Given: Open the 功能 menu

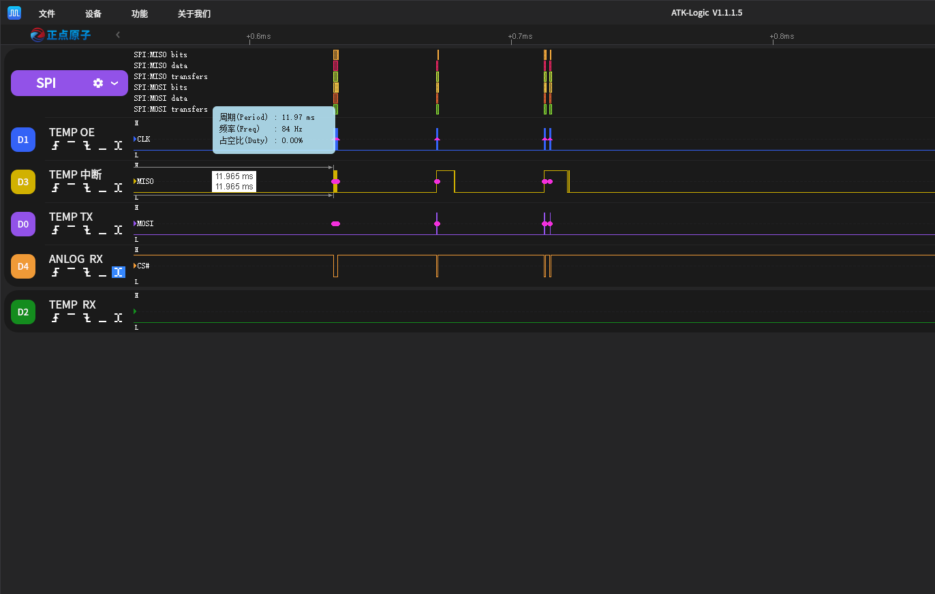Looking at the screenshot, I should click(140, 14).
